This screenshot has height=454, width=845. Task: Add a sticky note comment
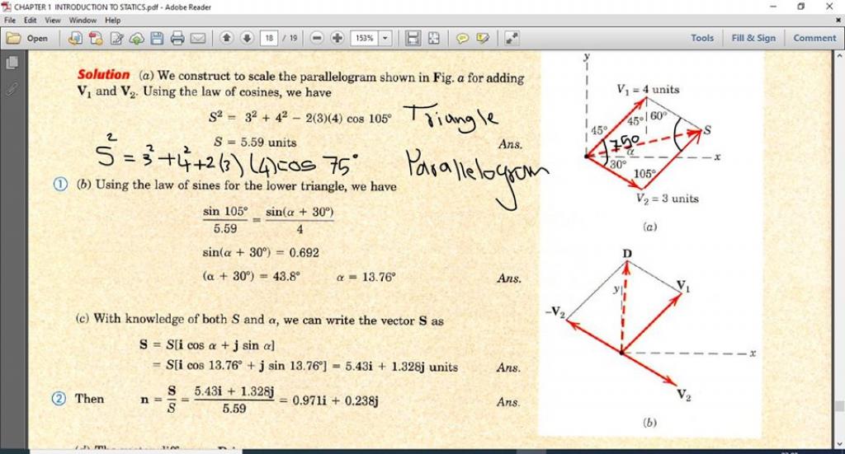[463, 38]
